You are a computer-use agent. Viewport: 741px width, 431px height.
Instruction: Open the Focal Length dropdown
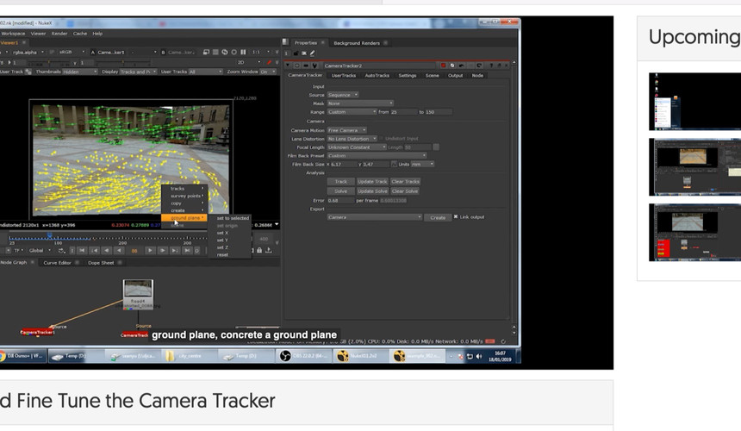[357, 147]
